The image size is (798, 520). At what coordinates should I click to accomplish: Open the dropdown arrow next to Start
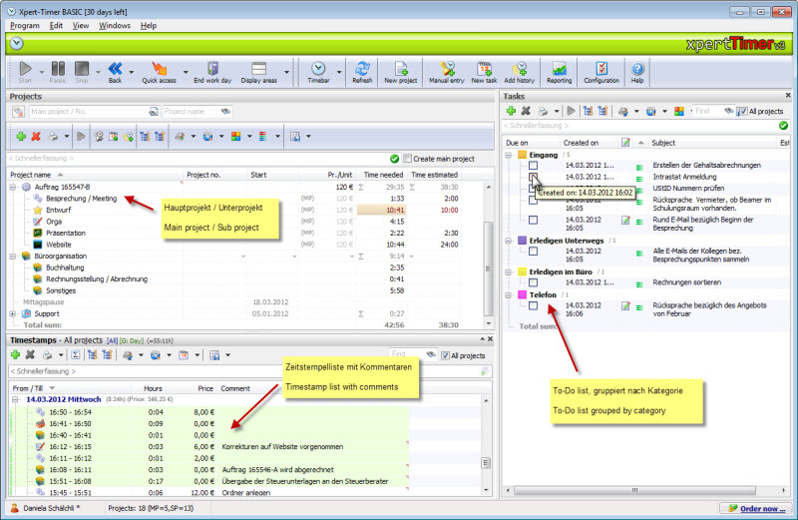pos(42,72)
